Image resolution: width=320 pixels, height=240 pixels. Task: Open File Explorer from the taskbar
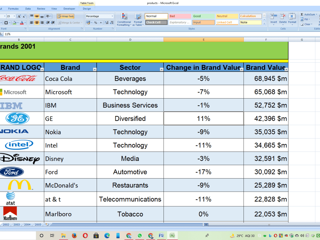tap(63, 236)
